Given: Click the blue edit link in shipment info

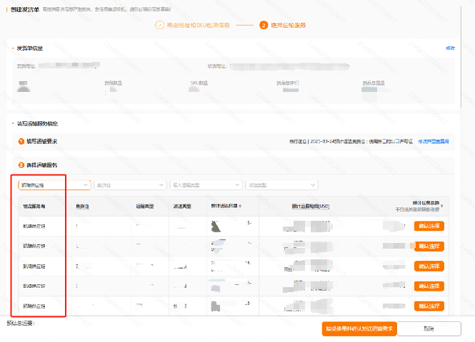Looking at the screenshot, I should coord(450,48).
